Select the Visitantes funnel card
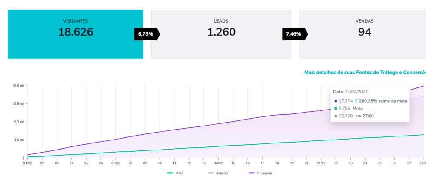The height and width of the screenshot is (183, 426). pyautogui.click(x=76, y=34)
